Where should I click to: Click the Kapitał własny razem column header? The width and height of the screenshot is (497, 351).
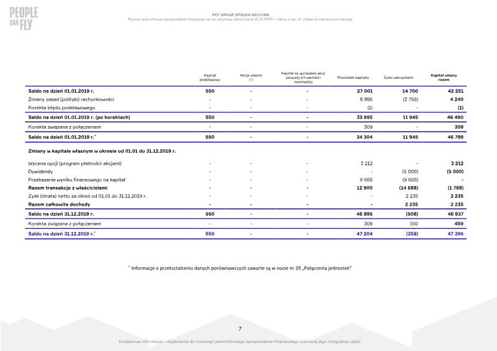[444, 78]
